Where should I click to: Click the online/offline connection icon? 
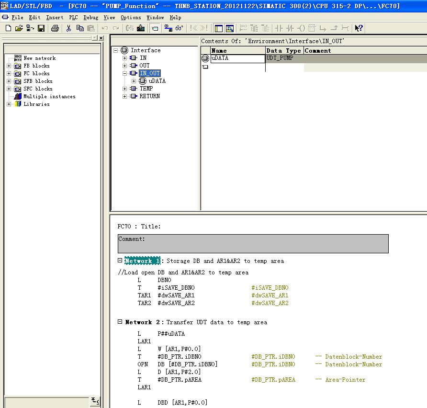(x=169, y=28)
